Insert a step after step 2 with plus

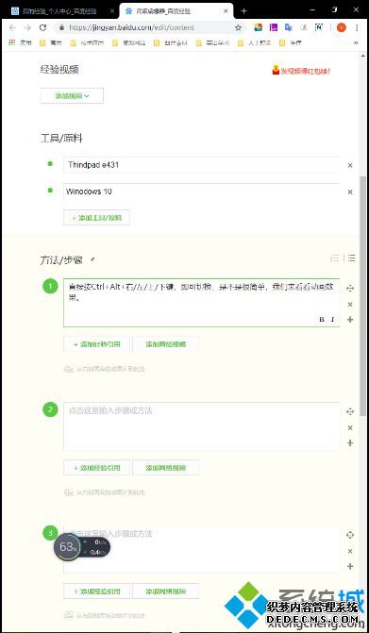[350, 442]
